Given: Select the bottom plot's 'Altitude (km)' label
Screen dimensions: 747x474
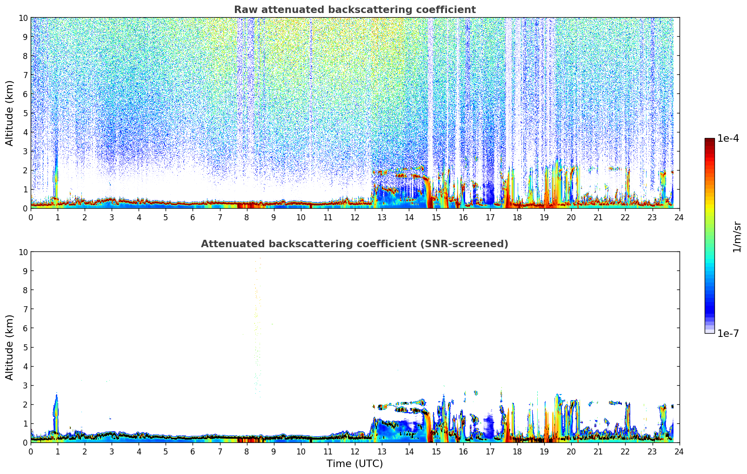Looking at the screenshot, I should (10, 347).
